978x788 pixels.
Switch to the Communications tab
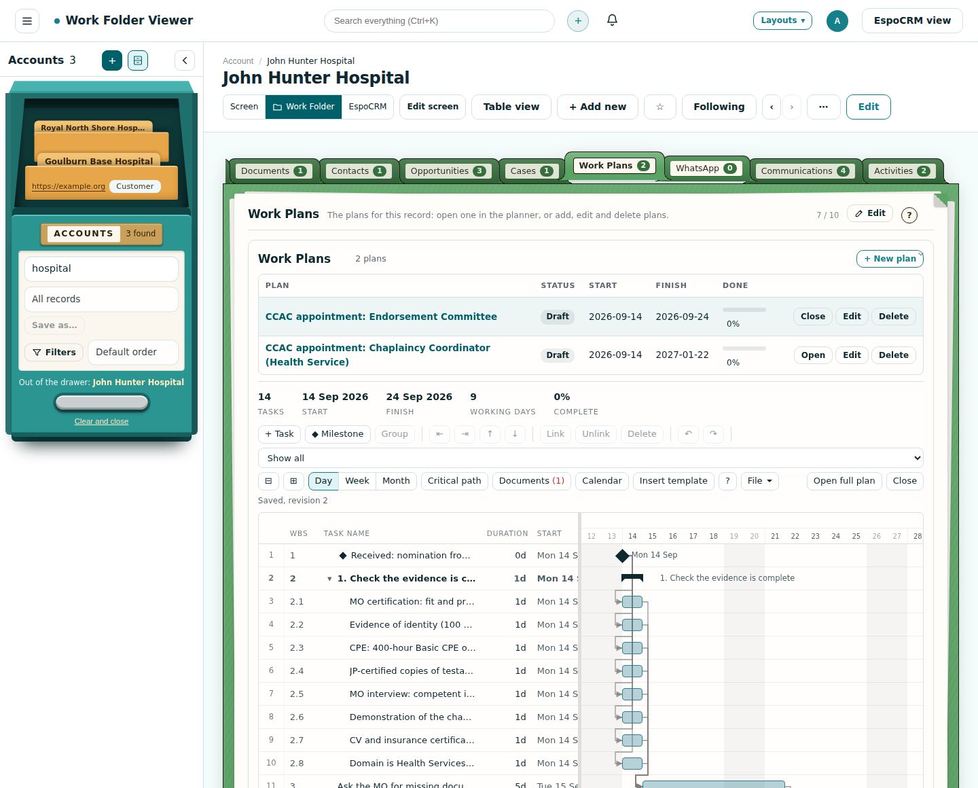point(805,171)
